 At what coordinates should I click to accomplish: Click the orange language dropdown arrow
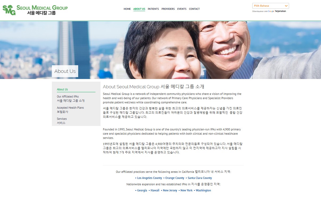tap(286, 6)
